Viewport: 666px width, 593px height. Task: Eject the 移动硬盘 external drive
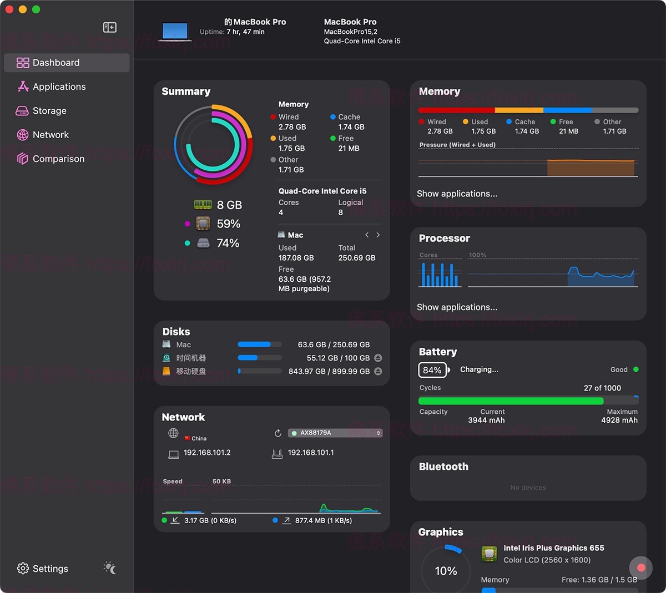click(x=378, y=371)
